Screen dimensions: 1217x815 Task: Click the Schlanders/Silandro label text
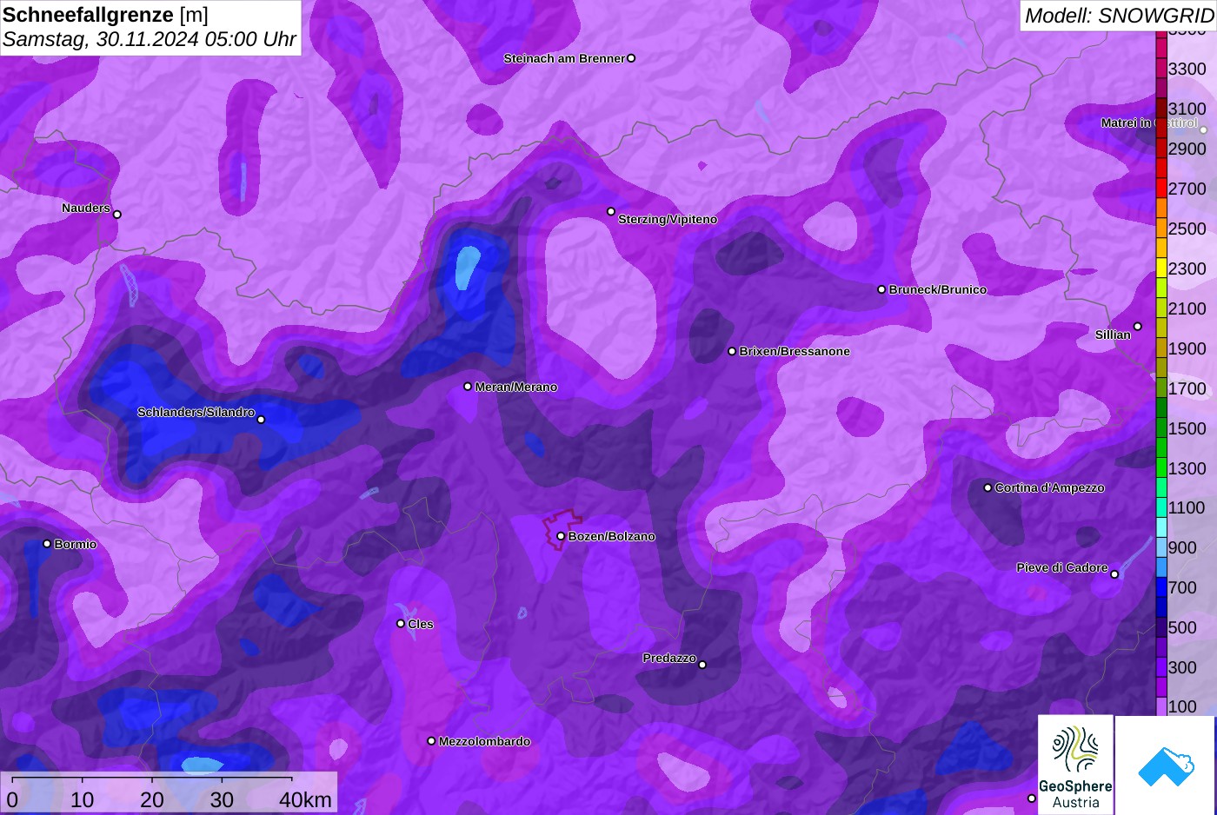tap(196, 412)
